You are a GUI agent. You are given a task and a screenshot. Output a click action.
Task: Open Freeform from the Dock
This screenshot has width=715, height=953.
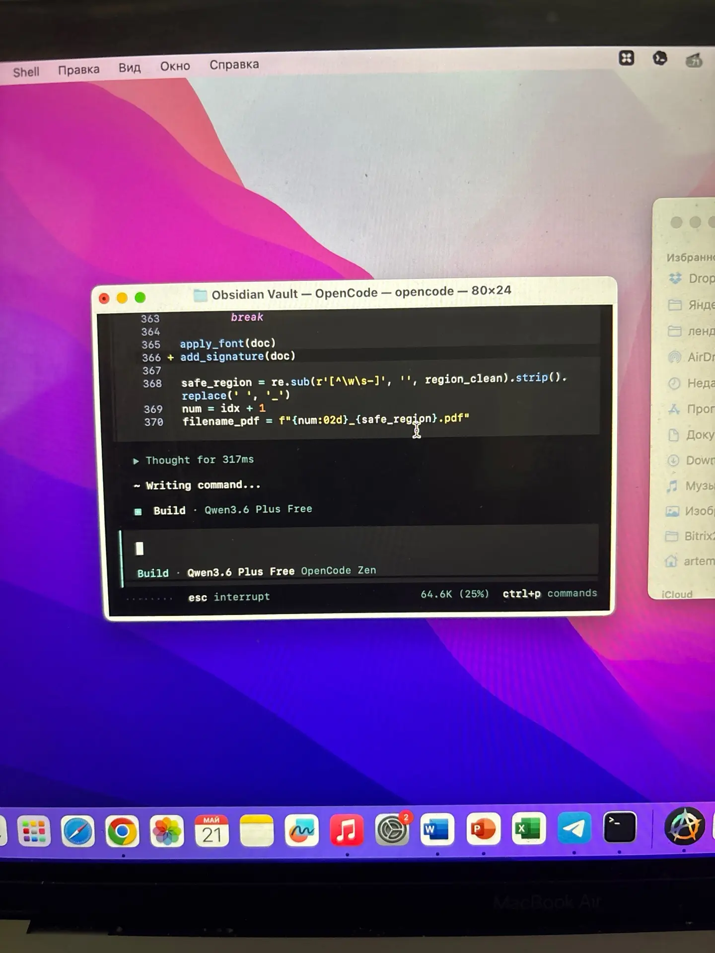pos(301,830)
